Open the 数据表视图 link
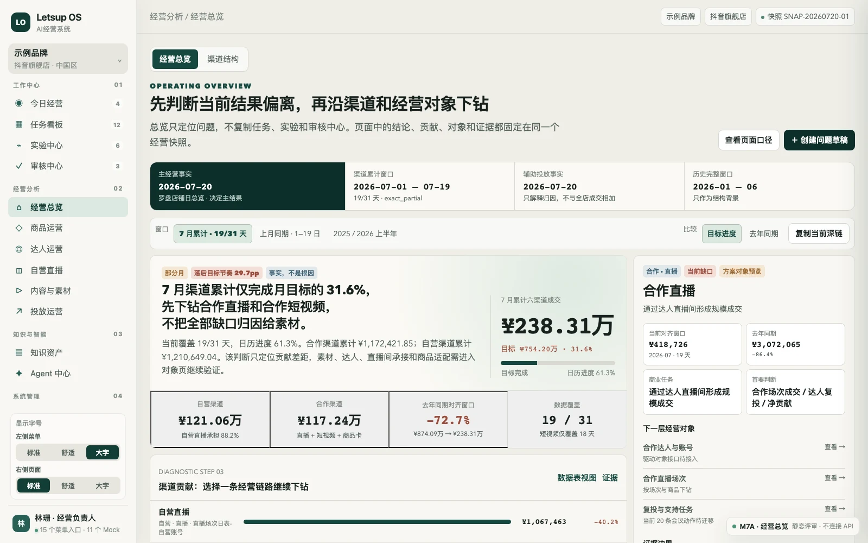 click(x=577, y=478)
